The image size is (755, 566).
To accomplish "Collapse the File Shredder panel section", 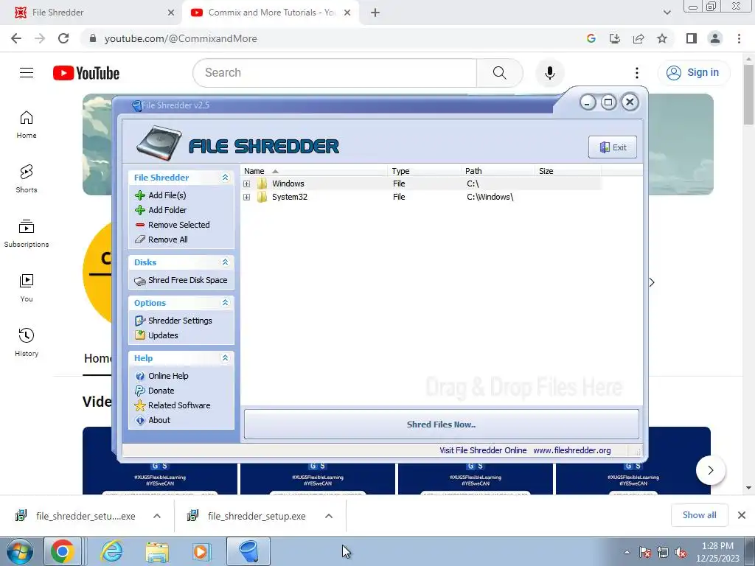I will click(x=225, y=178).
